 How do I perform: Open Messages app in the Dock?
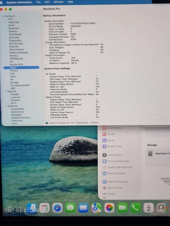(x=70, y=208)
